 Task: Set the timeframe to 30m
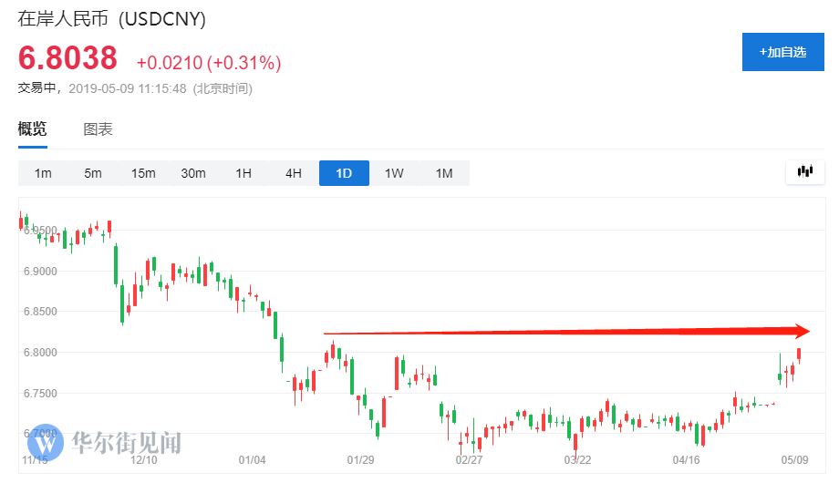193,173
